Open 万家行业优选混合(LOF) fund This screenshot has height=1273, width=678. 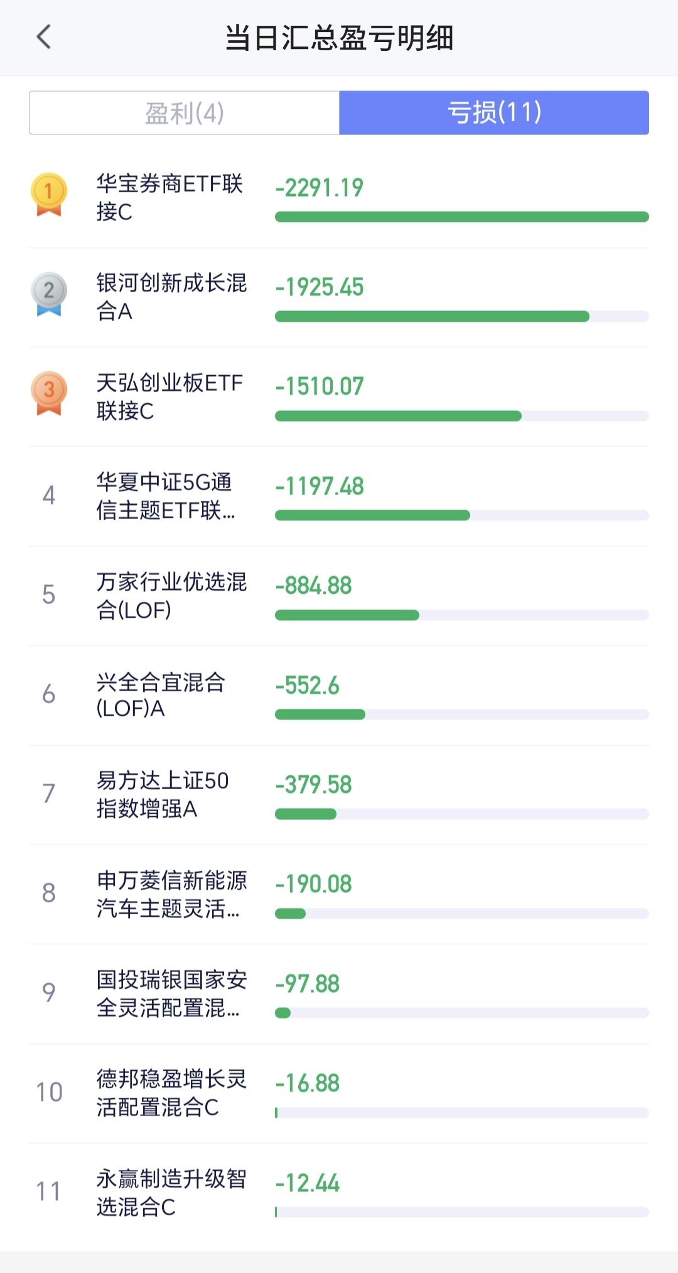pyautogui.click(x=171, y=595)
